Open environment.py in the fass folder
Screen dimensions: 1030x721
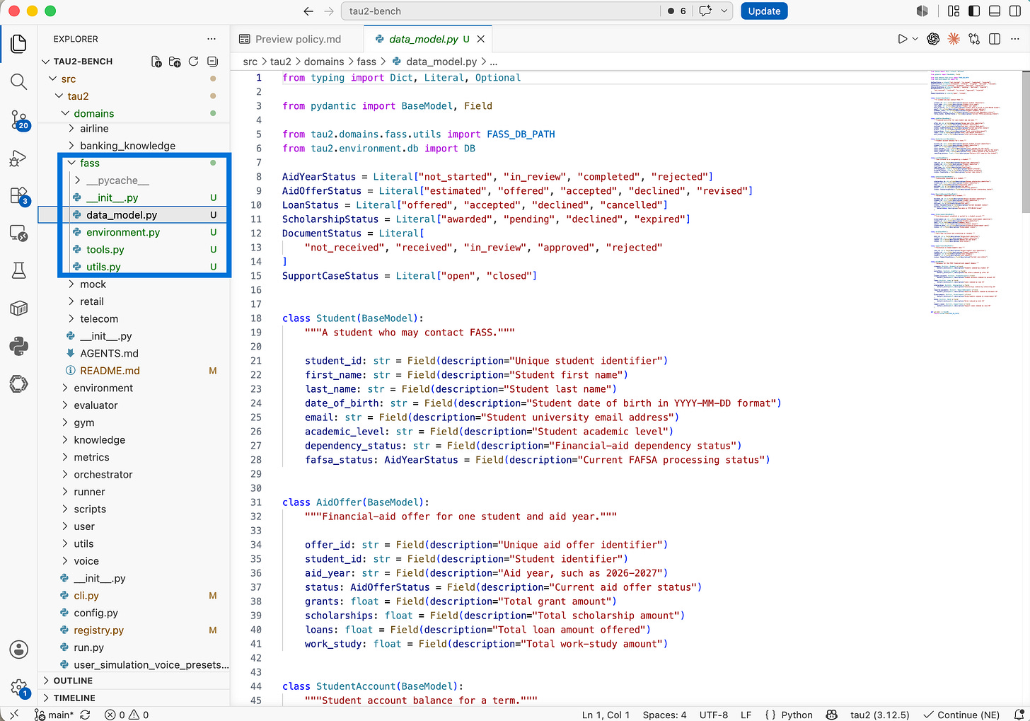[x=123, y=232]
